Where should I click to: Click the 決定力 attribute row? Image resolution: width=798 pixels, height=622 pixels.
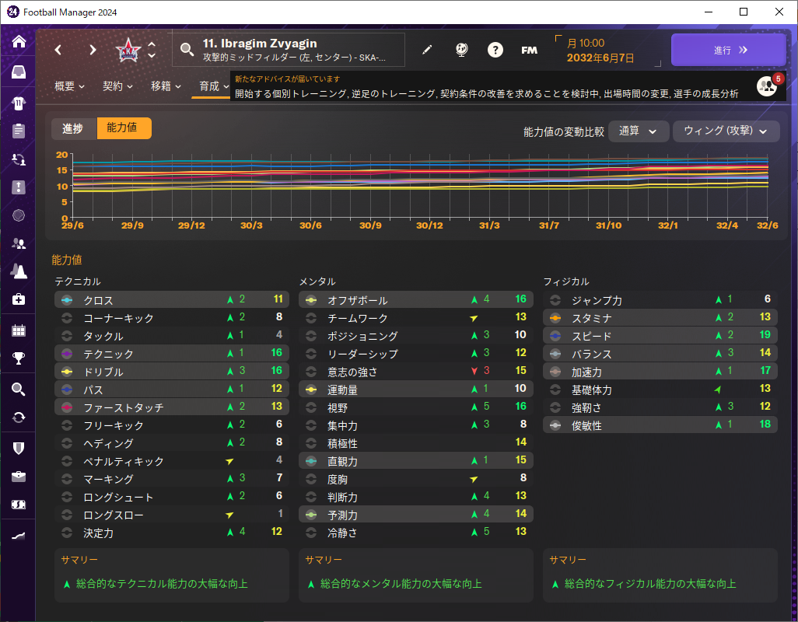click(172, 533)
